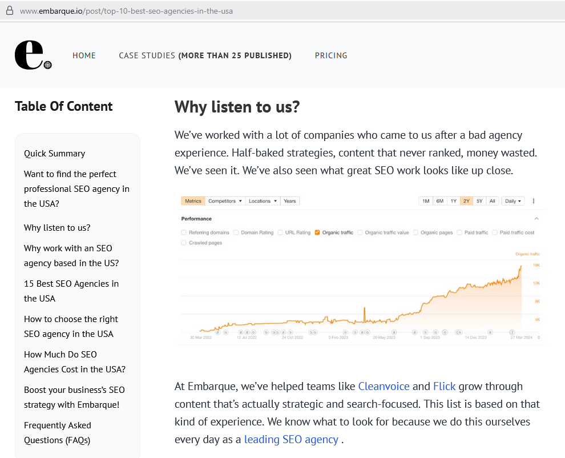Click the padlock icon in address bar
The height and width of the screenshot is (458, 565).
[9, 11]
